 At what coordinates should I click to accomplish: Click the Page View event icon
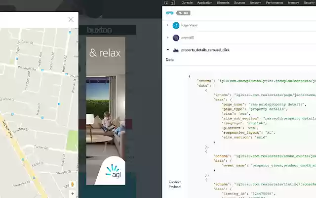tap(176, 25)
